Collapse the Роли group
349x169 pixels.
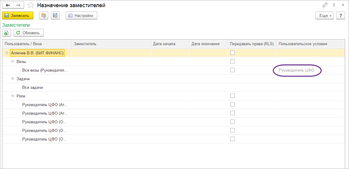[12, 96]
